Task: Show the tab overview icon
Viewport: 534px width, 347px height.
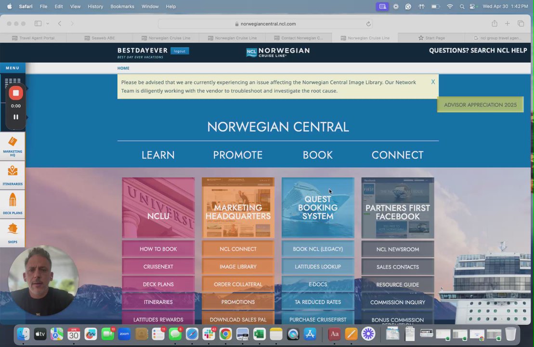Action: [x=521, y=23]
